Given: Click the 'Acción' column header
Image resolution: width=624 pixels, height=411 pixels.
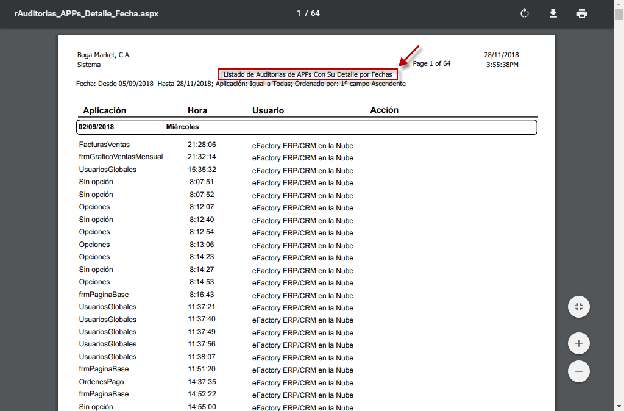Looking at the screenshot, I should 384,110.
